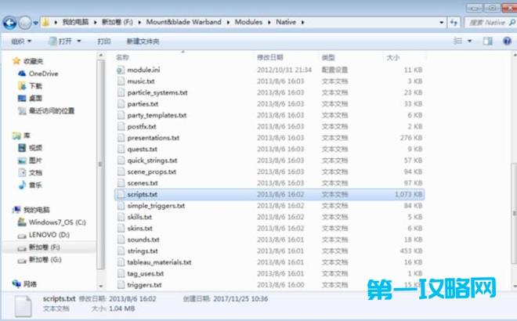Open the 视频 library

(x=35, y=148)
